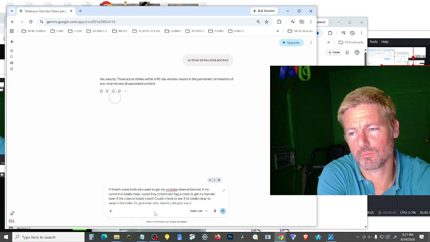Open the Windows Start menu

tap(6, 237)
